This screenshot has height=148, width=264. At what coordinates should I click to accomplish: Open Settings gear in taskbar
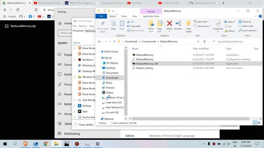click(x=97, y=144)
